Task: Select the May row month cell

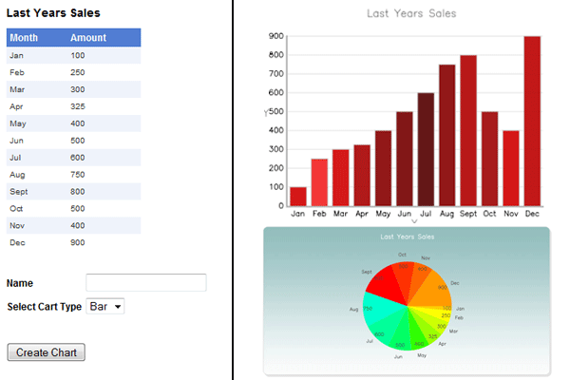Action: pos(18,123)
